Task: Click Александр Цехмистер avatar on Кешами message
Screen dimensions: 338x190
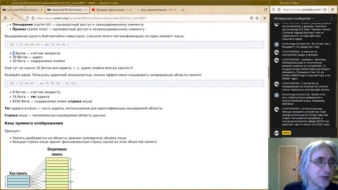Action: point(277,44)
